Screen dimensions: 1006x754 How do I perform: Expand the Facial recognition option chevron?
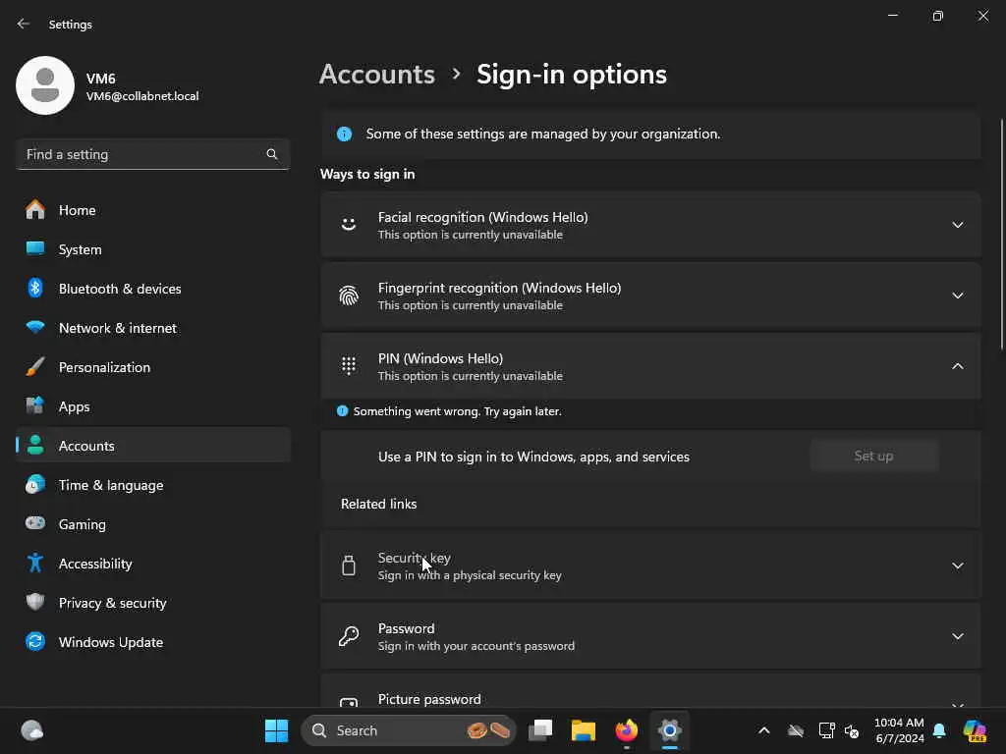click(957, 225)
